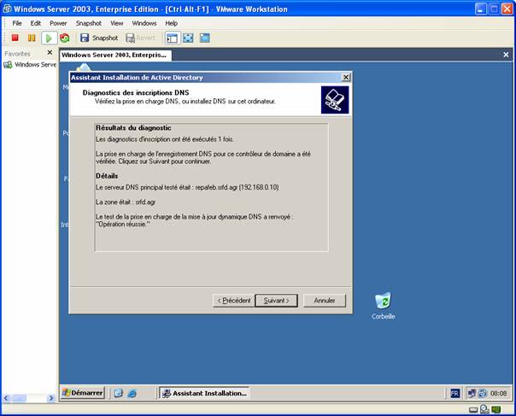
Task: Click the Corbeille recycle bin icon
Action: tap(383, 306)
